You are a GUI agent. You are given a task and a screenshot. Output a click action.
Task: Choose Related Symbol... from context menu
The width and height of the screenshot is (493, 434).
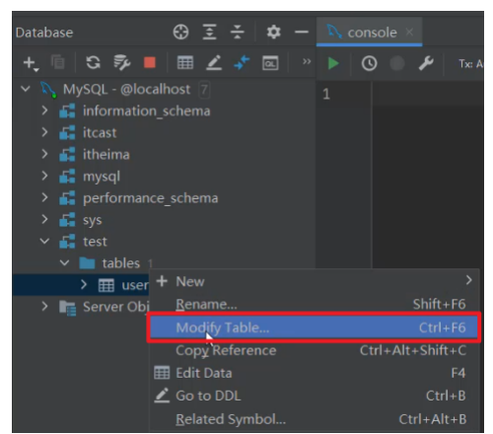(315, 419)
